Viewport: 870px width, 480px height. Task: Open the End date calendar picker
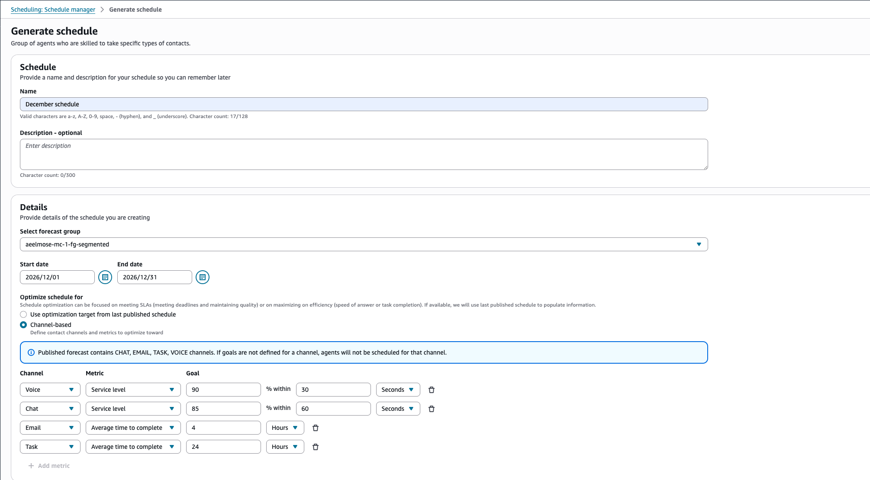203,277
